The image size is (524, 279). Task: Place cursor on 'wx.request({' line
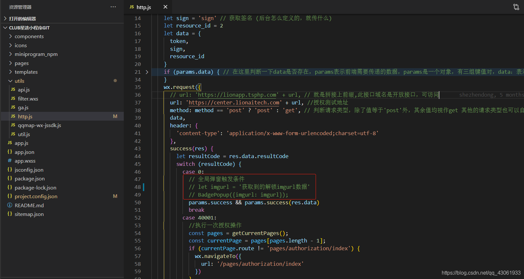coord(182,87)
